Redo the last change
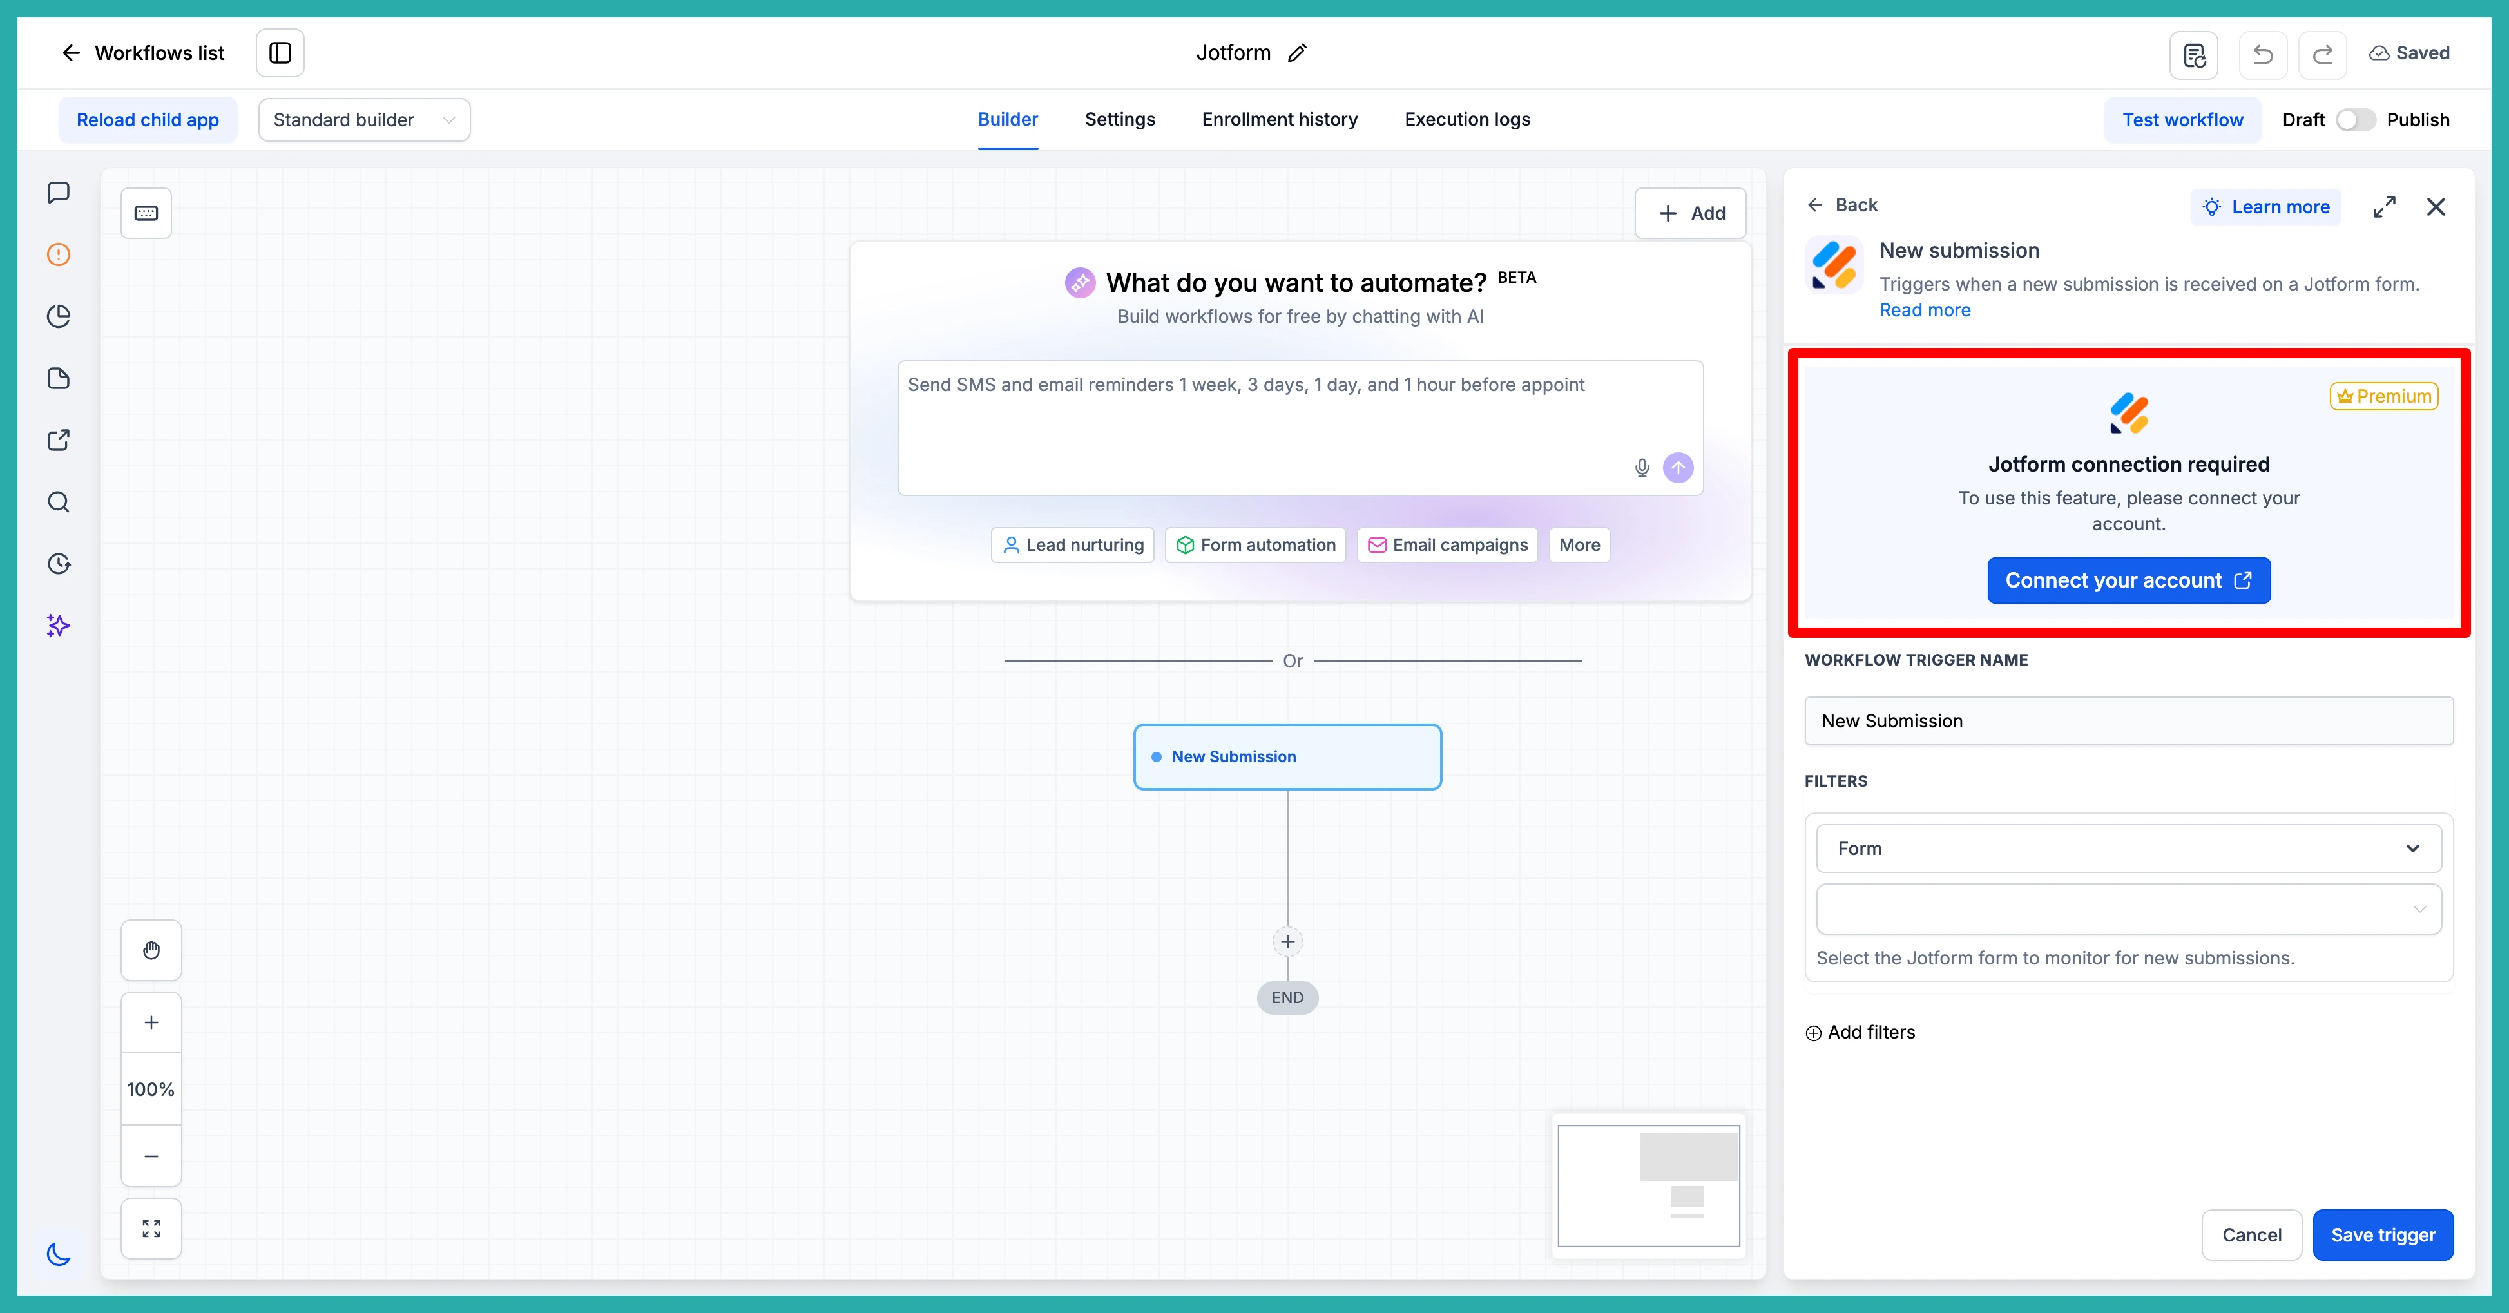2509x1313 pixels. tap(2322, 55)
